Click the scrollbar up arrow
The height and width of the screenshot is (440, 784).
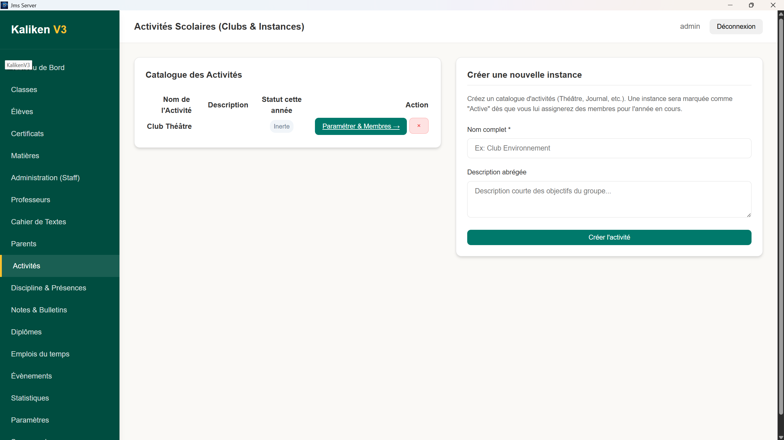[x=781, y=14]
